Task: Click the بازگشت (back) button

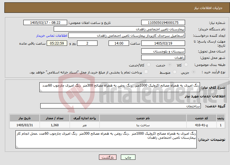Action: (x=108, y=157)
